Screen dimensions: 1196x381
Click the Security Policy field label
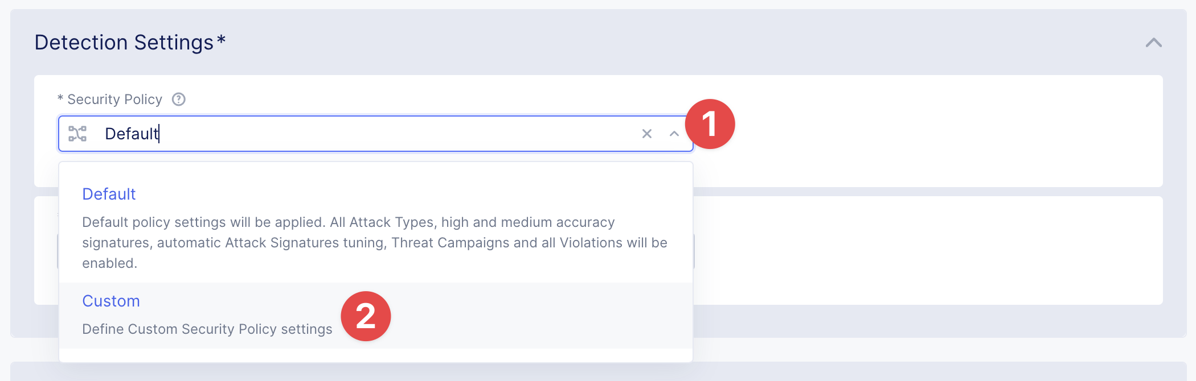tap(114, 100)
